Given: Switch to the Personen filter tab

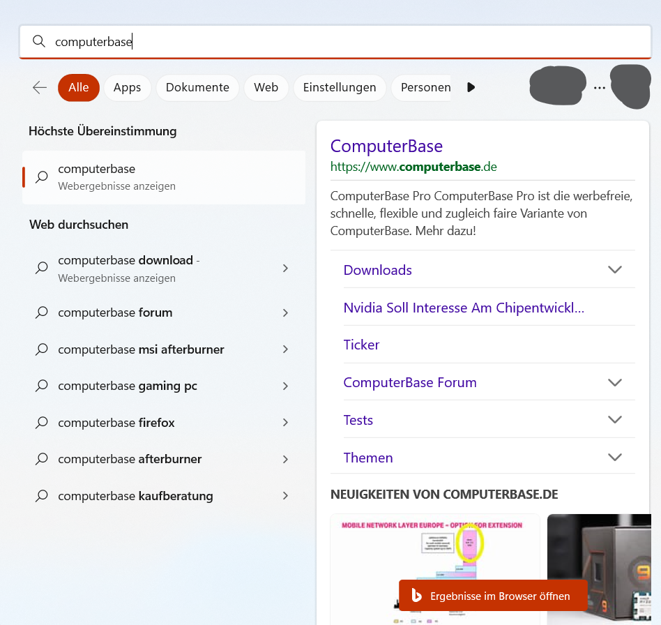Looking at the screenshot, I should coord(422,88).
